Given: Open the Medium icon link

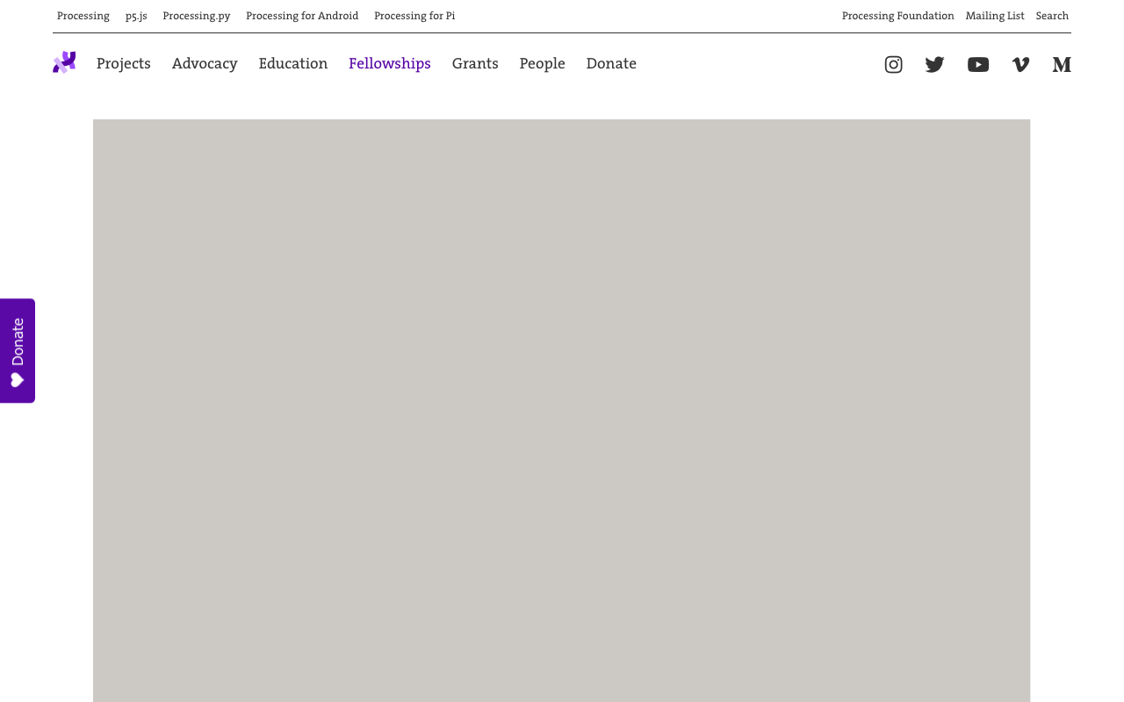Looking at the screenshot, I should 1062,64.
